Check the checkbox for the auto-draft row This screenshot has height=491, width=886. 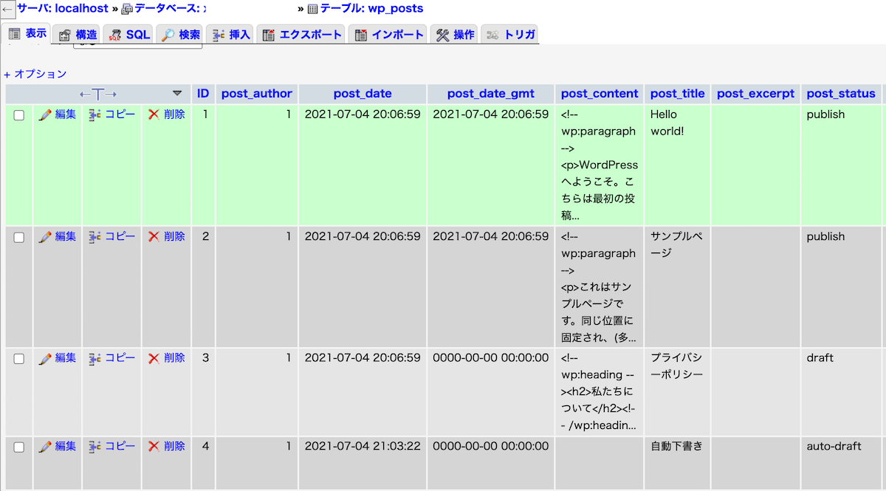coord(18,446)
